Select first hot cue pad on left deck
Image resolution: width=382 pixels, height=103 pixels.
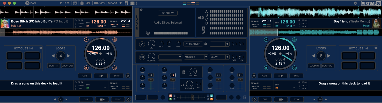14,56
